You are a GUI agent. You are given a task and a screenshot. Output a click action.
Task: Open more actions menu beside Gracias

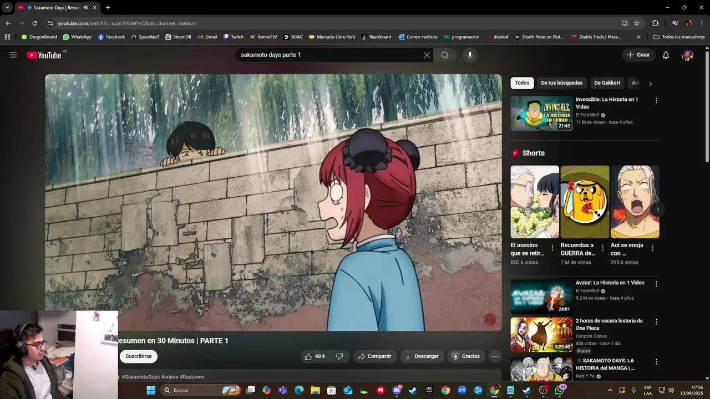(x=495, y=356)
